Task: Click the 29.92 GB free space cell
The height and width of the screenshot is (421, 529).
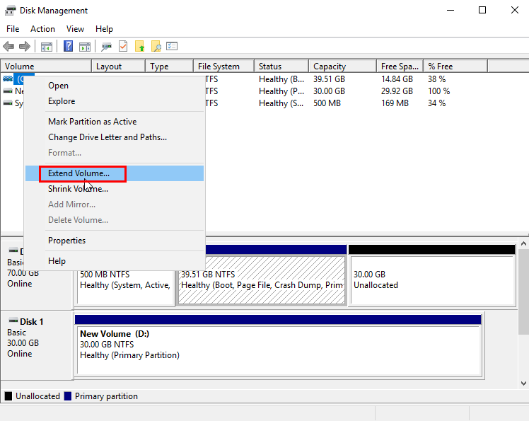Action: 397,91
